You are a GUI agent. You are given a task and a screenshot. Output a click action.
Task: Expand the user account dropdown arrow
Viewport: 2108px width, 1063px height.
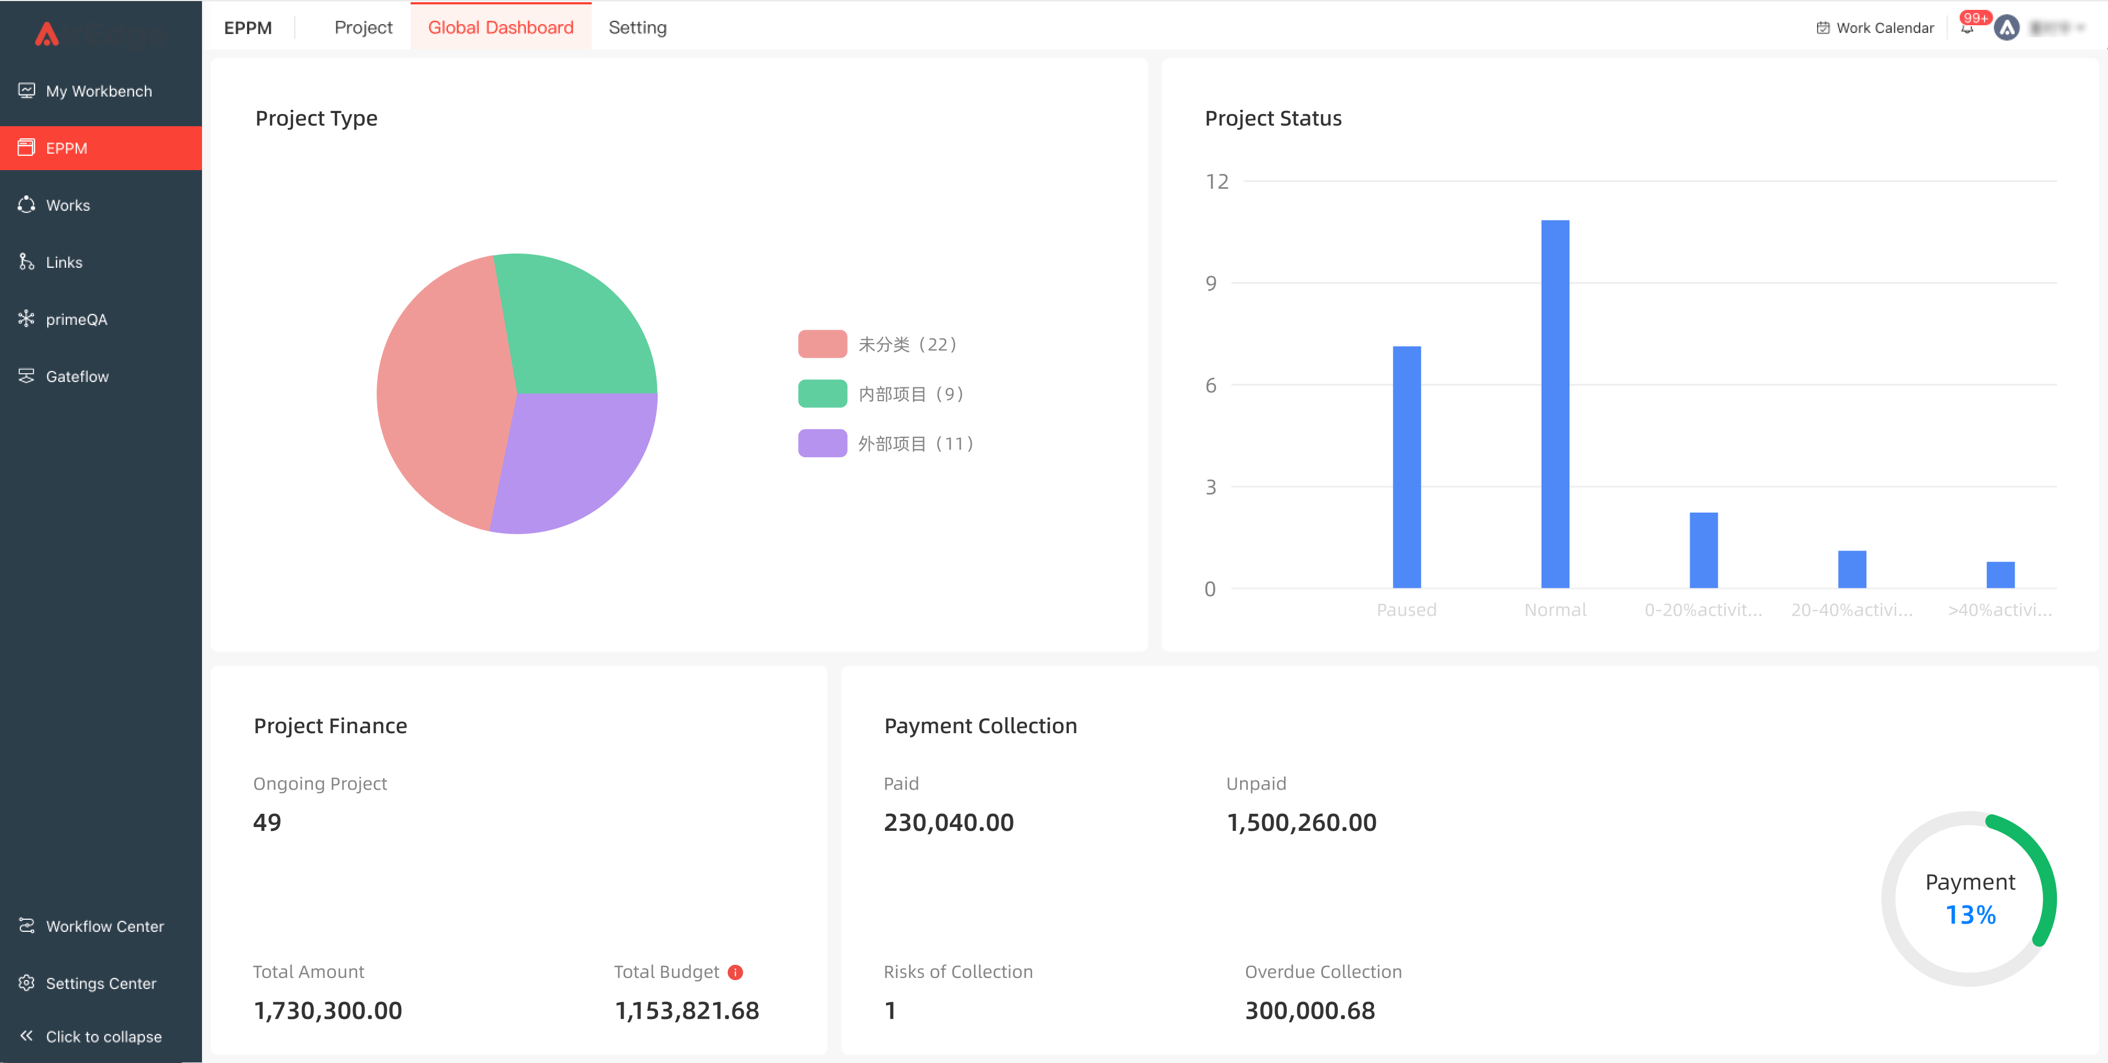[2081, 28]
